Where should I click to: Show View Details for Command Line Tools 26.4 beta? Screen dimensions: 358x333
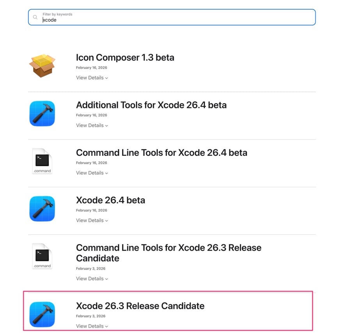point(92,173)
